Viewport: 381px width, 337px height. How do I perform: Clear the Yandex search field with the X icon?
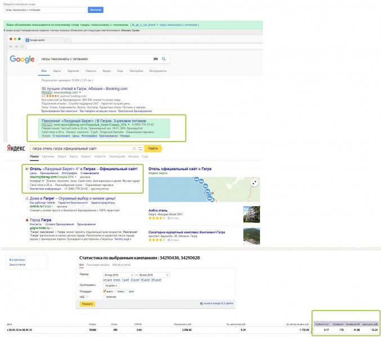[134, 148]
